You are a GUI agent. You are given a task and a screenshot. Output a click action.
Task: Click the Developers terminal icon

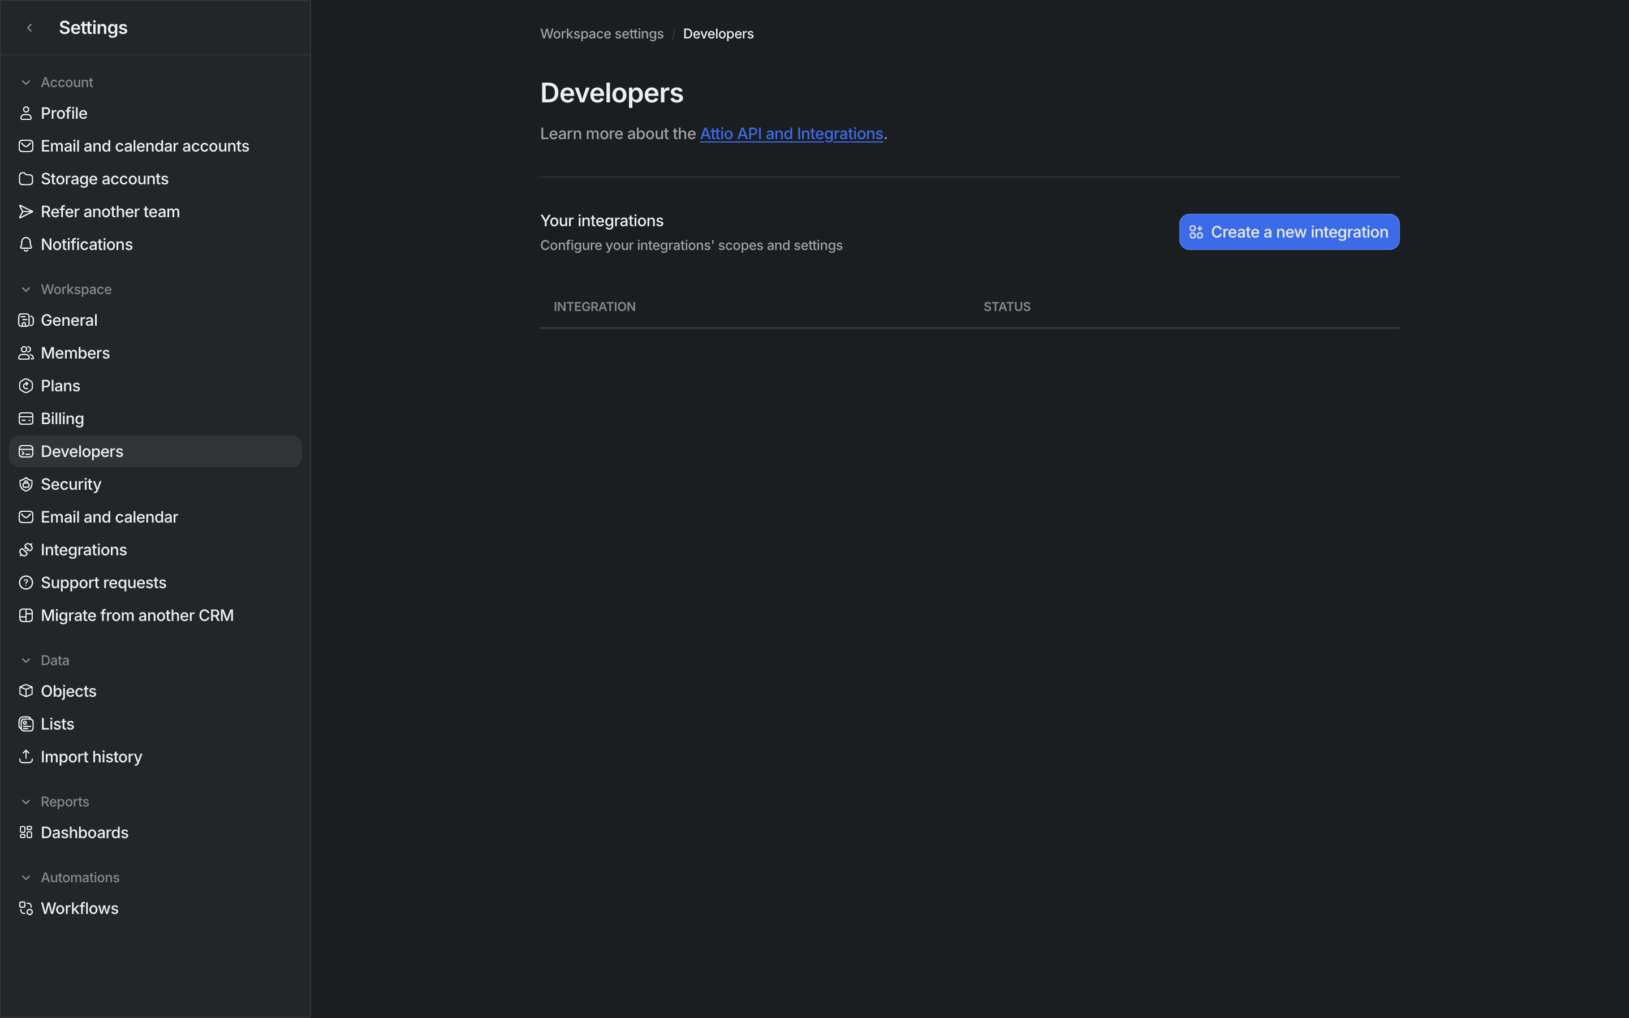[x=25, y=452]
